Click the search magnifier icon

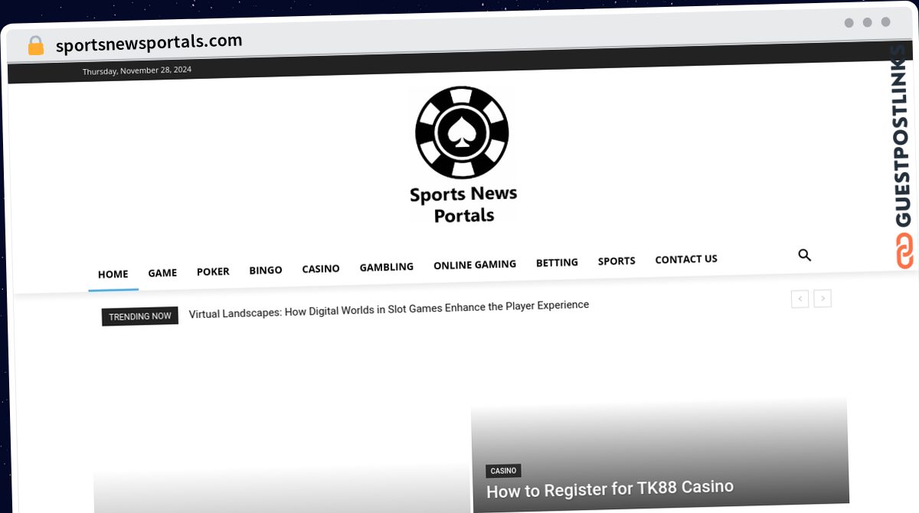point(804,255)
